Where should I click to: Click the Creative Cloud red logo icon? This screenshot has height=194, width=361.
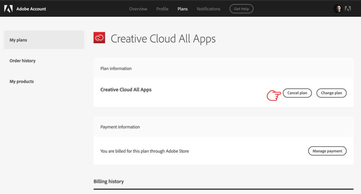[99, 38]
